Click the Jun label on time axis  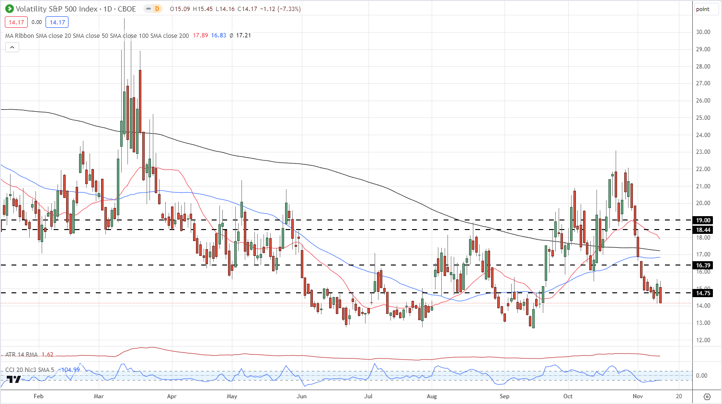click(301, 396)
